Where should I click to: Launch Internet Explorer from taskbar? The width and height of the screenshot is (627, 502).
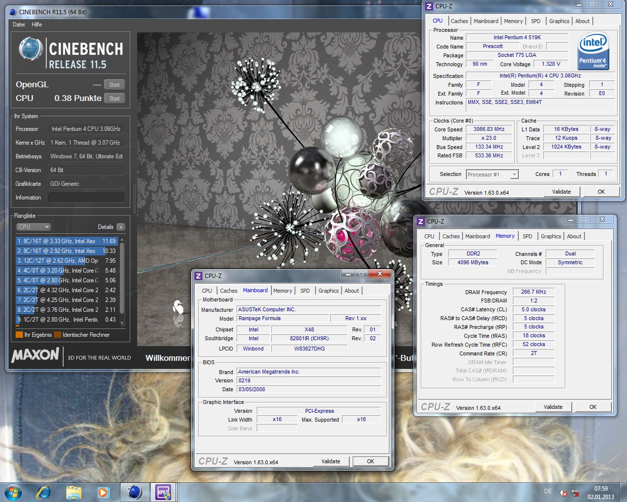point(44,492)
